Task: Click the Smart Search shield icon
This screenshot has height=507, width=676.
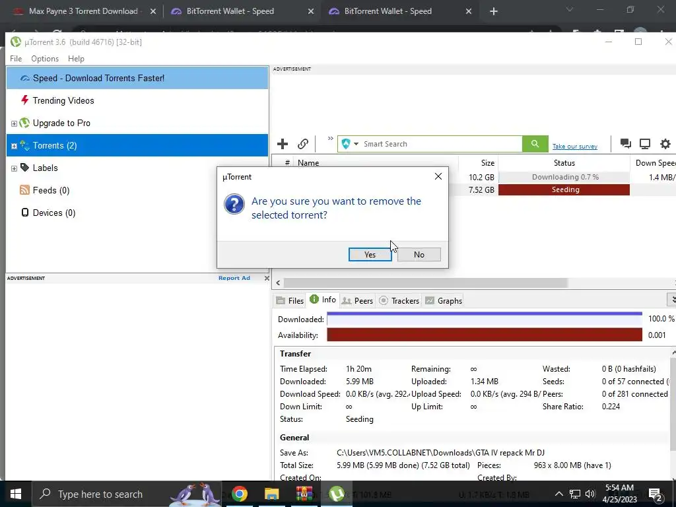Action: pyautogui.click(x=346, y=144)
